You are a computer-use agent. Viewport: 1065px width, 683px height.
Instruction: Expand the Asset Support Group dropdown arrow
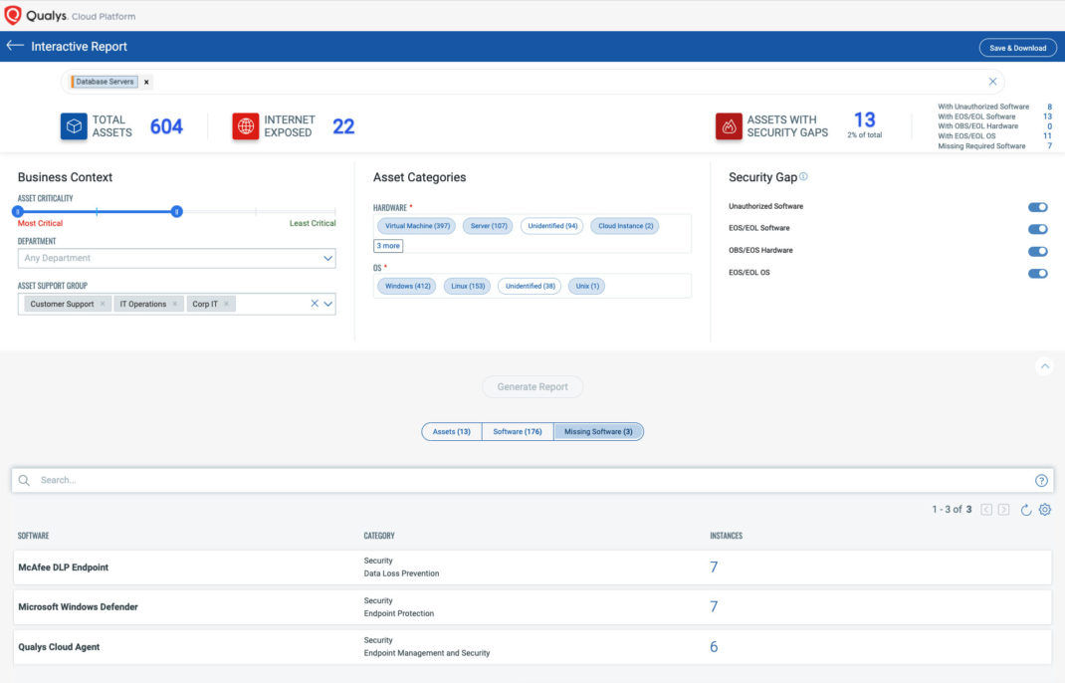tap(328, 304)
